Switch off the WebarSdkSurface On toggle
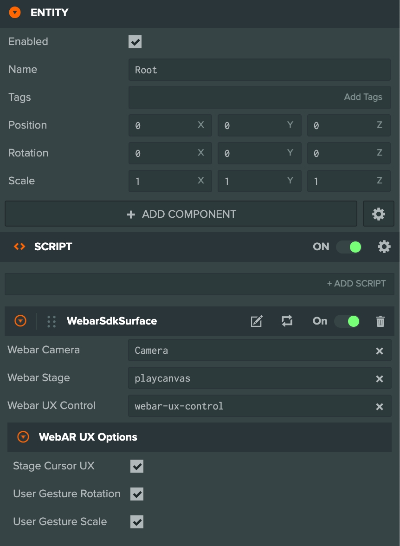400x546 pixels. click(347, 321)
